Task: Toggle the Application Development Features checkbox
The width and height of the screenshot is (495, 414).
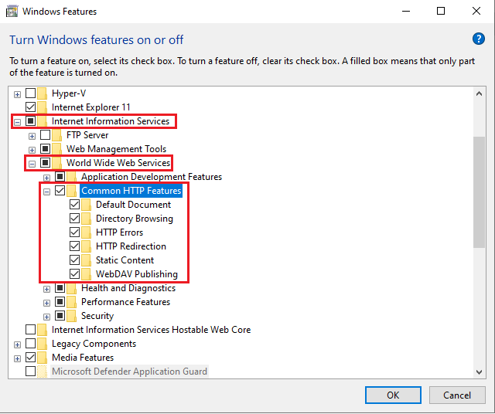Action: [x=60, y=177]
